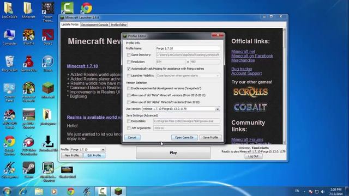Screen dimensions: 349x196
Task: Enable the JVM Arguments checkbox
Action: tap(129, 128)
